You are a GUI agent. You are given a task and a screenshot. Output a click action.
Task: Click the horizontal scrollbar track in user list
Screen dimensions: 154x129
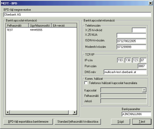point(70,112)
